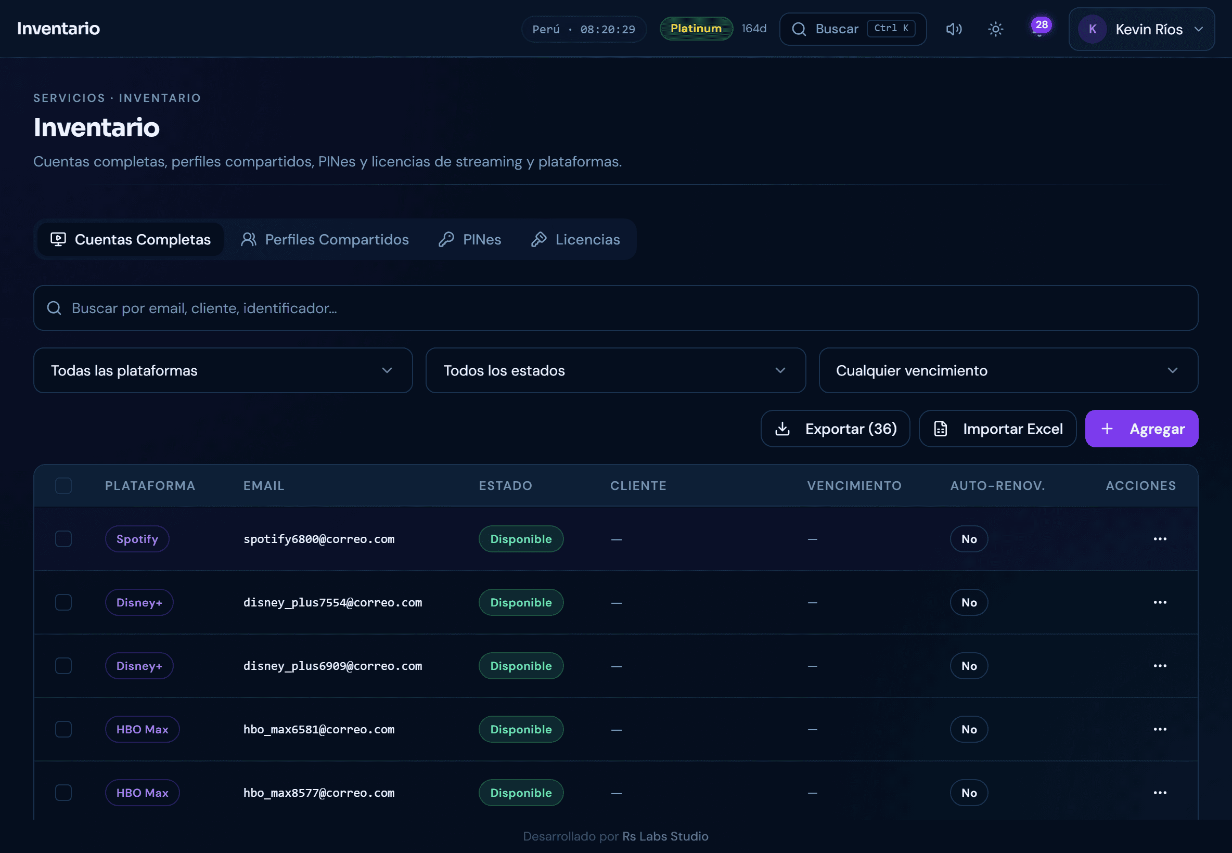The image size is (1232, 853).
Task: Click the 164d remaining days label
Action: pyautogui.click(x=754, y=28)
